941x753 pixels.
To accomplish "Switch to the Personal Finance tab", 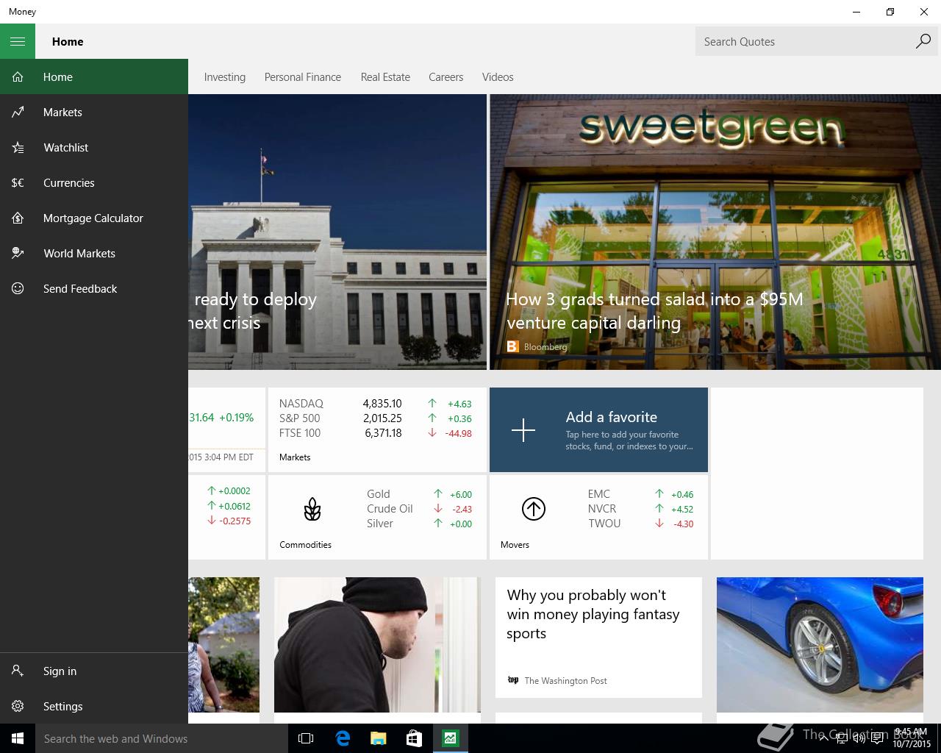I will (x=303, y=76).
